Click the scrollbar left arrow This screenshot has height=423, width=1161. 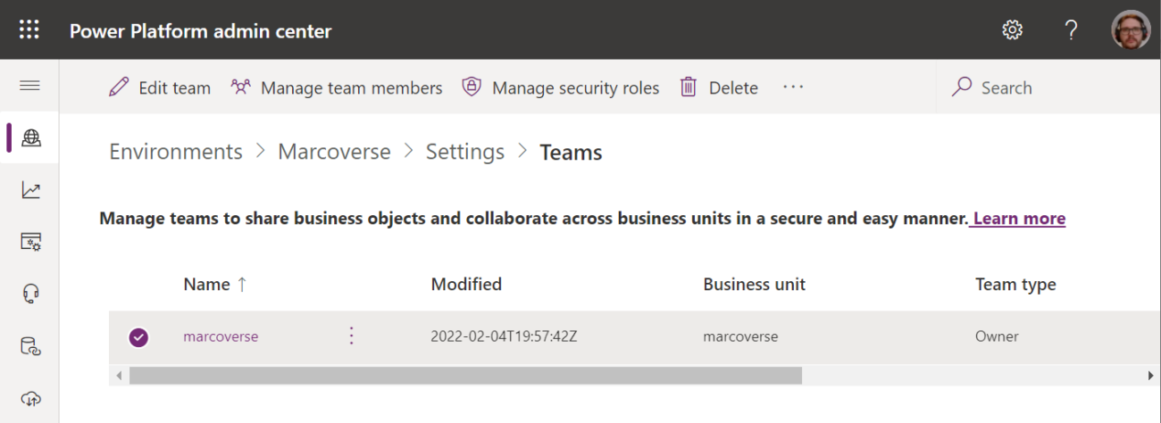pyautogui.click(x=119, y=376)
